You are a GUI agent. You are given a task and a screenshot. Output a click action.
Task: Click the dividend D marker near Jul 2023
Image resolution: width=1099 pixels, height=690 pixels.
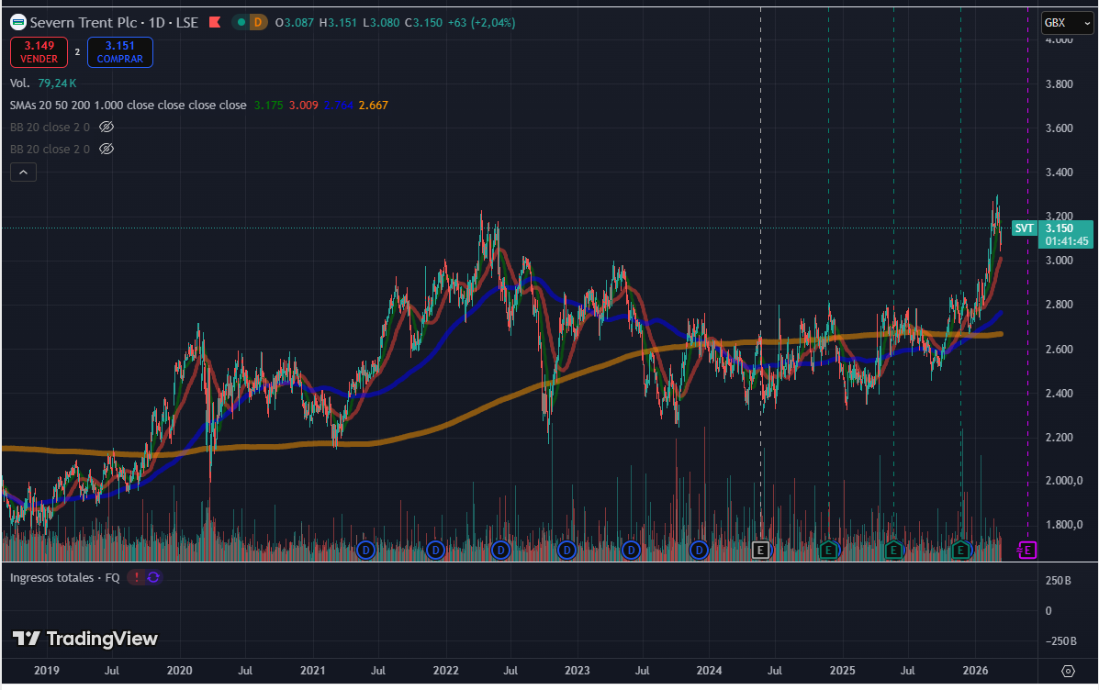(632, 551)
